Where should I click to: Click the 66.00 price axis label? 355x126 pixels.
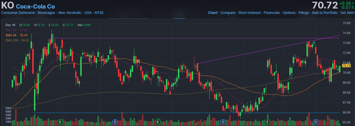pyautogui.click(x=346, y=112)
